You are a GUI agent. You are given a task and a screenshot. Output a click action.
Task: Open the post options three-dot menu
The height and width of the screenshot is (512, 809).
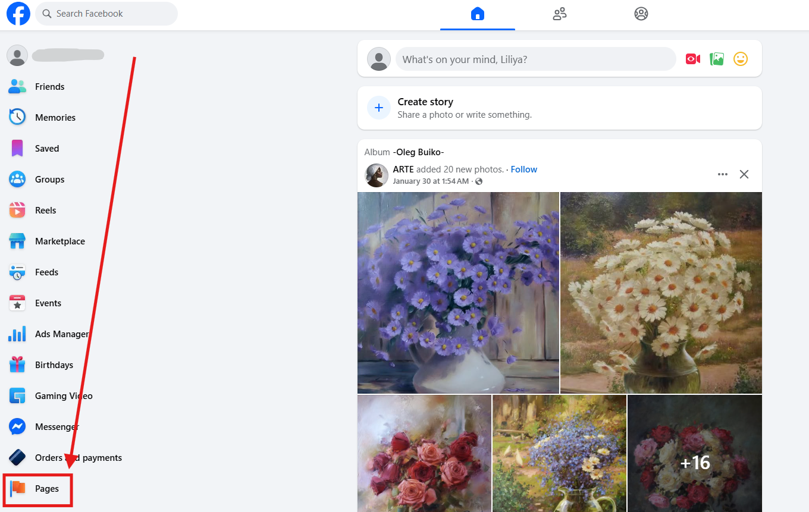click(722, 174)
